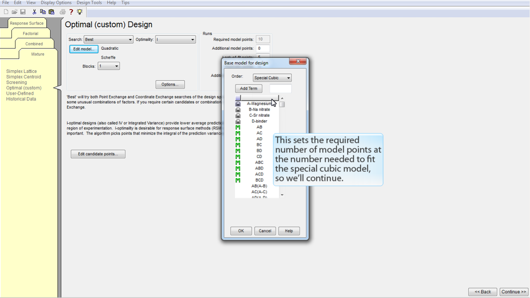Open the Blocks dropdown
The width and height of the screenshot is (530, 298).
pos(109,66)
